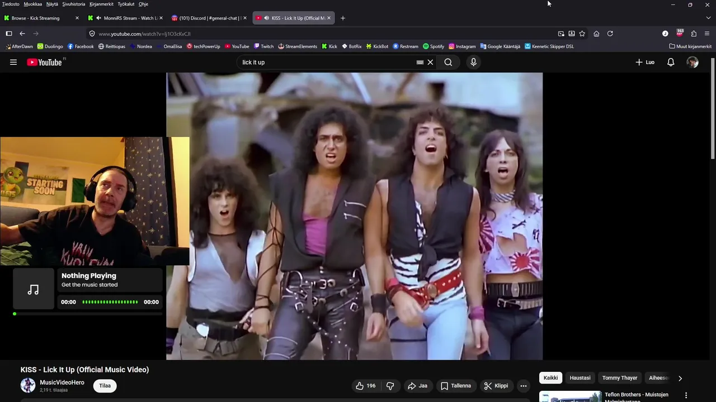Create a clip with Klippi
The height and width of the screenshot is (402, 716).
click(x=496, y=386)
